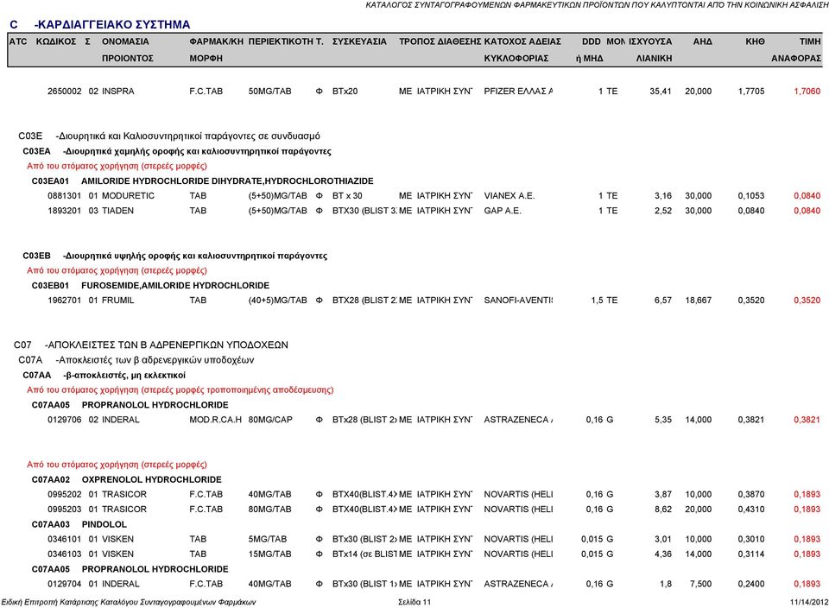Select the value "0,1053"
The image size is (829, 608).
tap(751, 196)
